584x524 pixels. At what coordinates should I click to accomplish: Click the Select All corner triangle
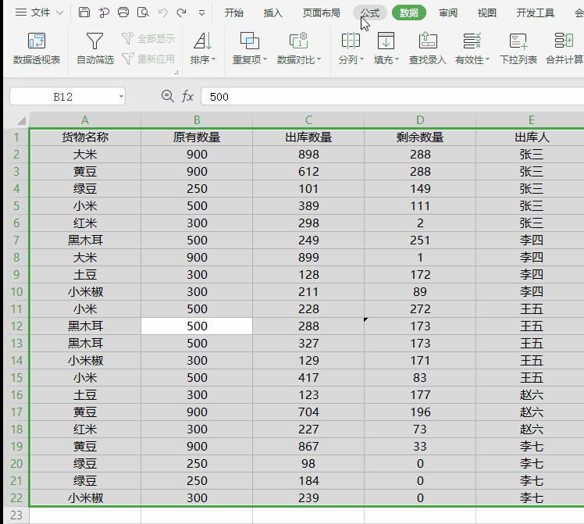pos(21,120)
